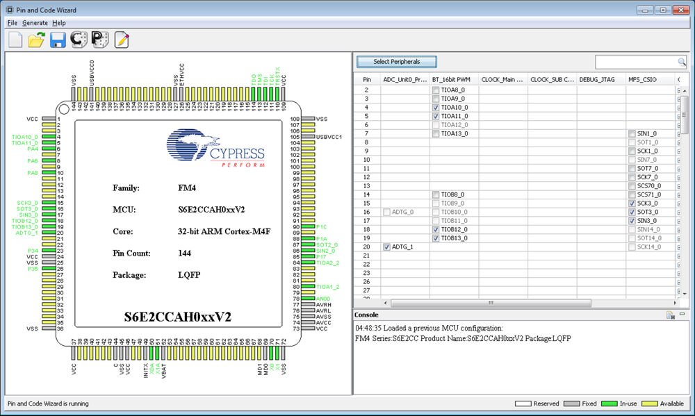Viewport: 695px width, 416px height.
Task: Click the New file toolbar icon
Action: tap(15, 40)
